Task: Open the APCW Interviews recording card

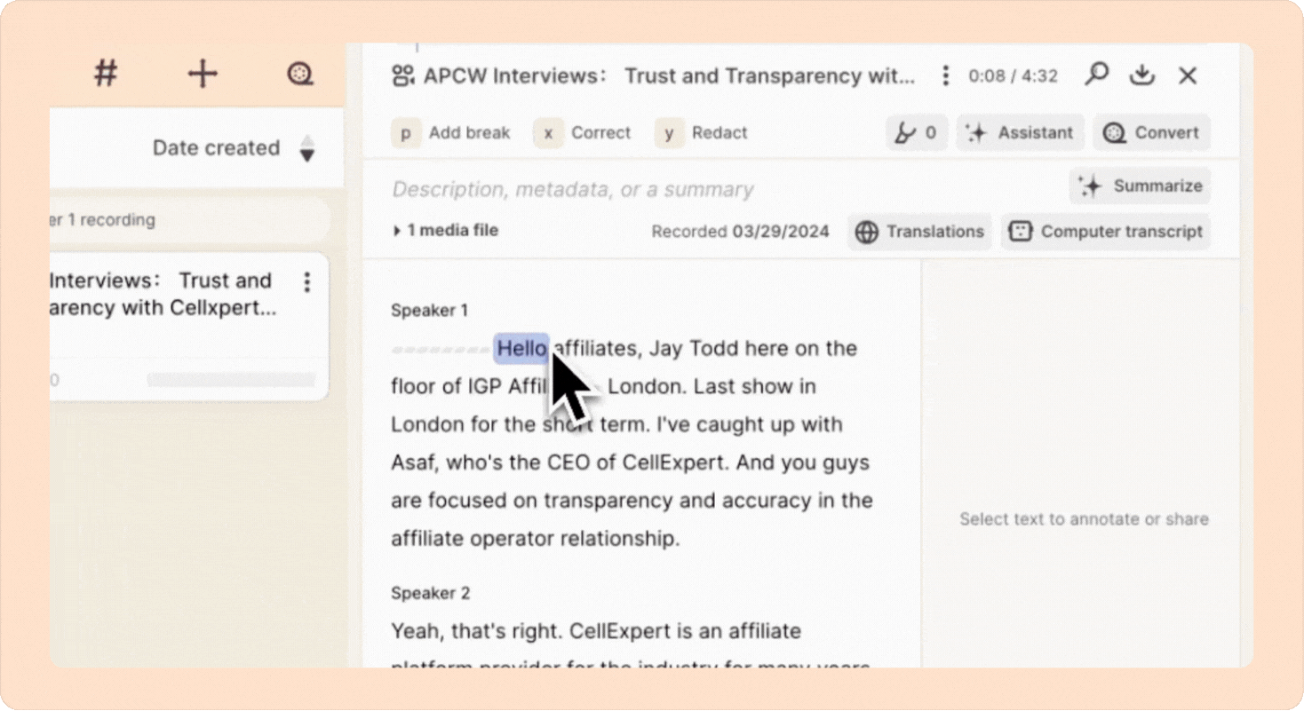Action: (x=189, y=326)
